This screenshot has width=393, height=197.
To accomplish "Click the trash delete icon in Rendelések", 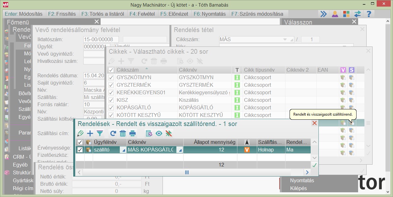I will point(123,133).
